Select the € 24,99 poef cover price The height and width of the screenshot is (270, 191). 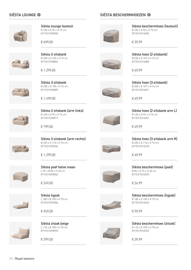coord(137,183)
